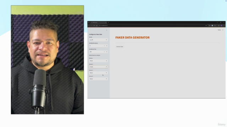Open the purple profile avatar
The image size is (227, 127).
click(x=221, y=25)
